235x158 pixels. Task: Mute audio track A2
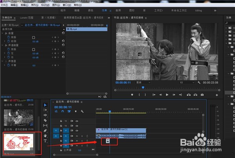click(77, 141)
